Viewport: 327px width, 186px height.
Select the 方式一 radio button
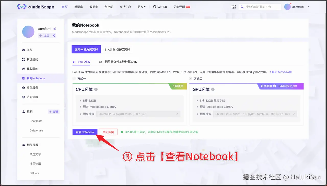click(74, 79)
